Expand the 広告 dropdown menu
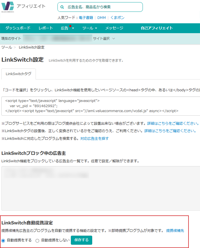 [x=67, y=28]
